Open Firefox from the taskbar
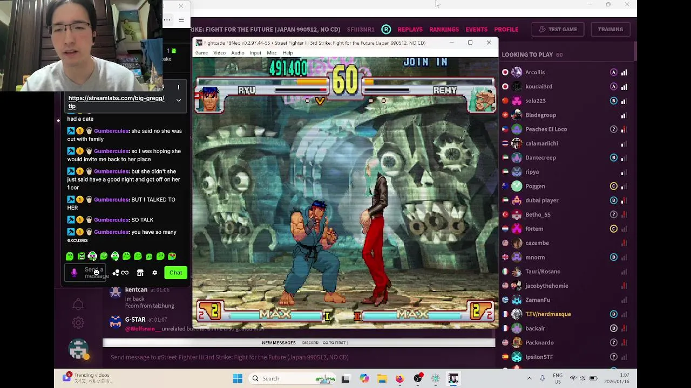 click(399, 378)
